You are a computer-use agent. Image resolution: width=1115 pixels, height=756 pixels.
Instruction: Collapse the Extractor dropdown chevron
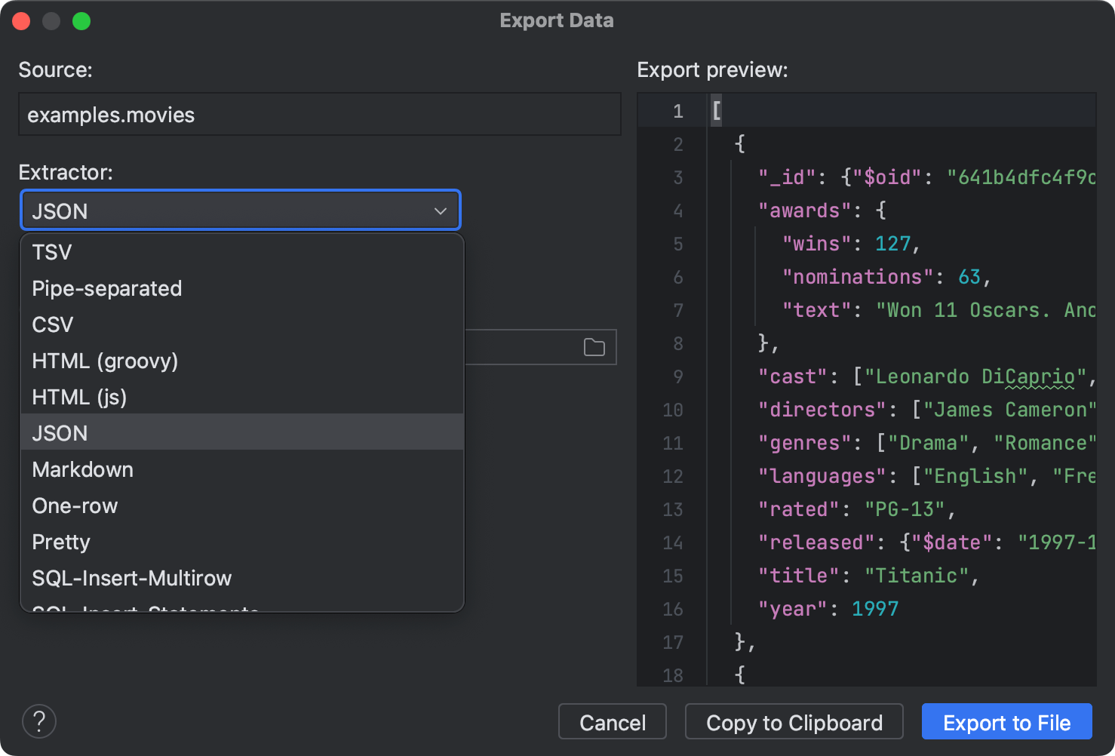[441, 211]
